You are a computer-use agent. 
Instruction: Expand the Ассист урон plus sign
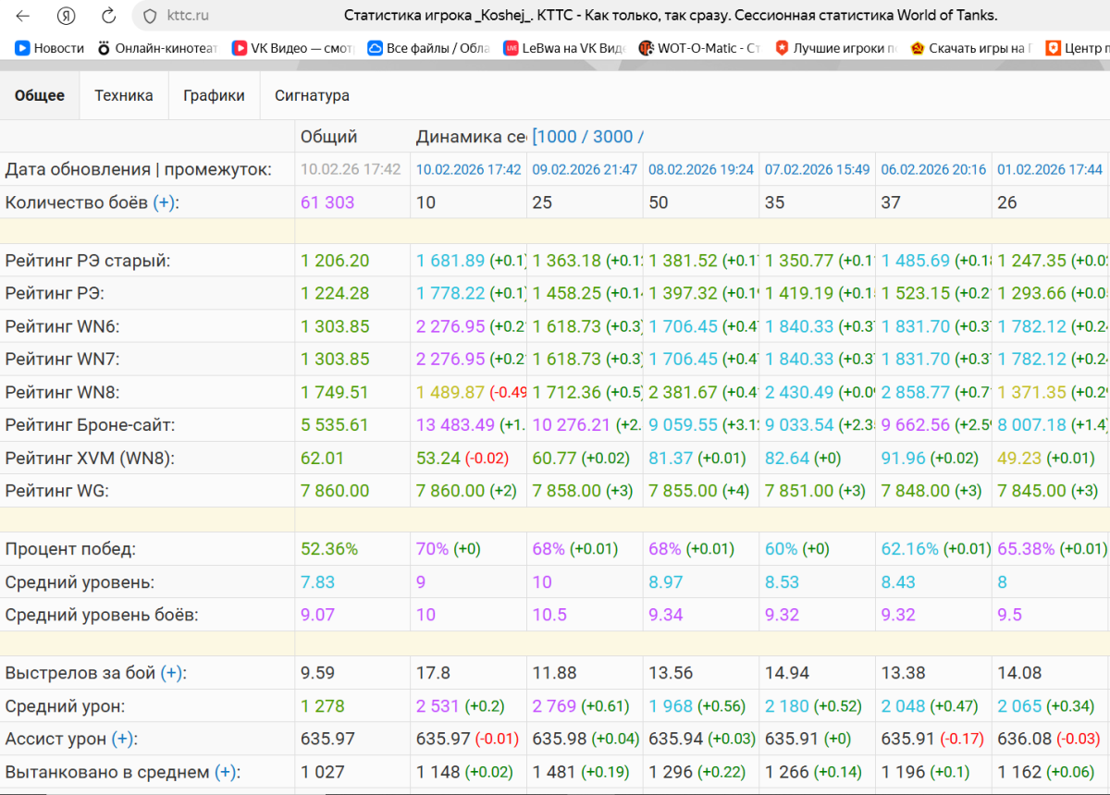click(x=122, y=740)
